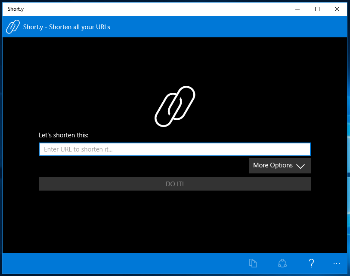Screen dimensions: 350x276
Task: Click the share icon in bottom bar
Action: (282, 263)
